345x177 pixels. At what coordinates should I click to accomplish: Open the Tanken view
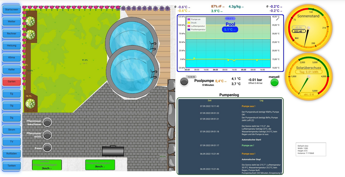12,166
